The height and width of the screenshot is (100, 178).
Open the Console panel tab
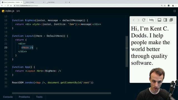point(8,97)
